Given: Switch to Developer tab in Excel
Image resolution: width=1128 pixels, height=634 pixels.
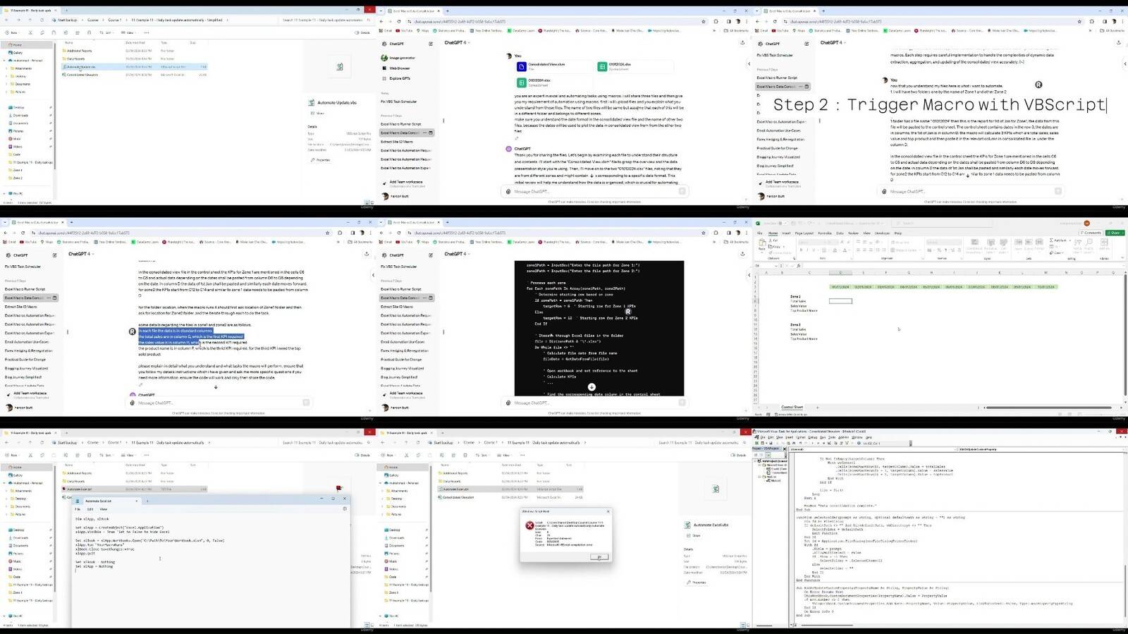Looking at the screenshot, I should pos(882,233).
